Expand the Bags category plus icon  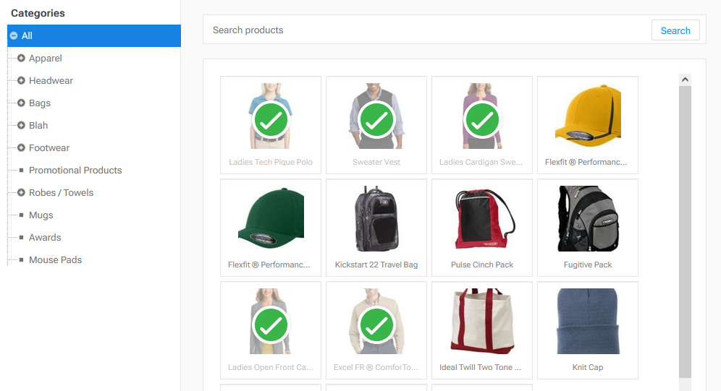click(21, 103)
